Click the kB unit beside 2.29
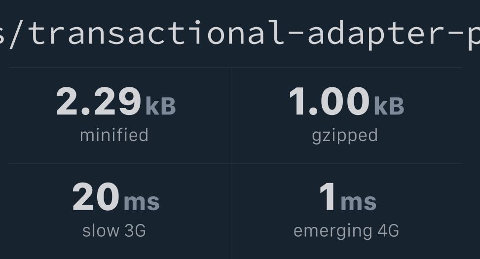Screen dimensions: 480x259 [161, 106]
